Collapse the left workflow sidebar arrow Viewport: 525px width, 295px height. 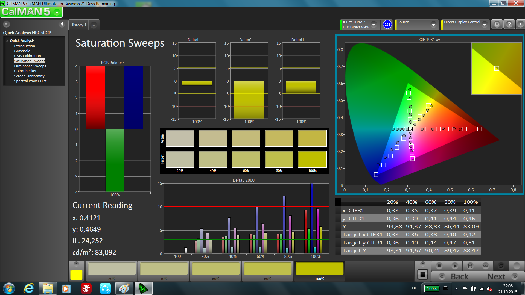click(62, 24)
